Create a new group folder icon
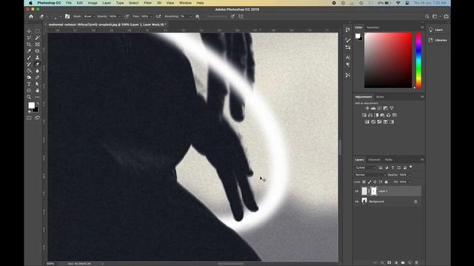 (x=403, y=263)
